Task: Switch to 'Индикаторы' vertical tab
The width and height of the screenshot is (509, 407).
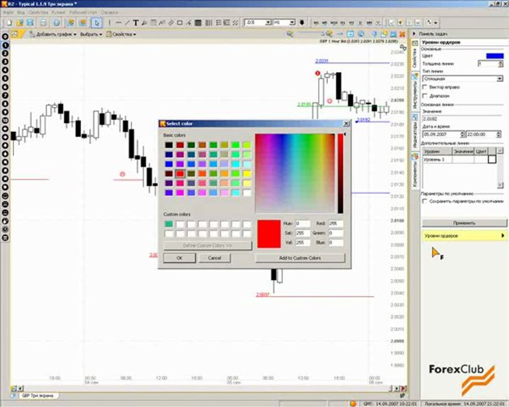Action: (x=415, y=132)
